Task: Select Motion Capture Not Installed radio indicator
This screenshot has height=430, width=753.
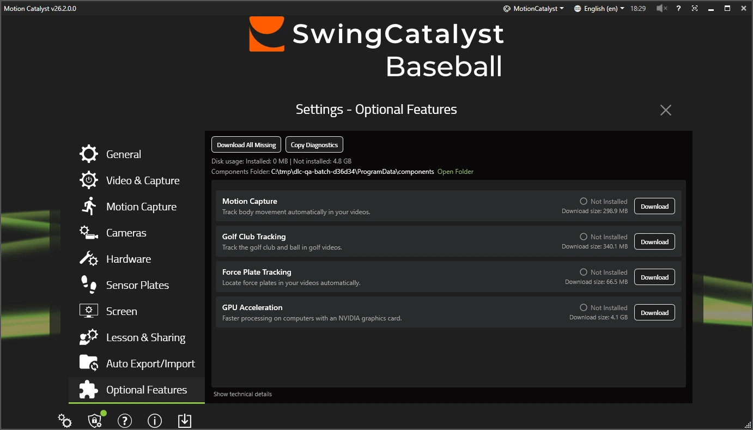Action: point(584,201)
